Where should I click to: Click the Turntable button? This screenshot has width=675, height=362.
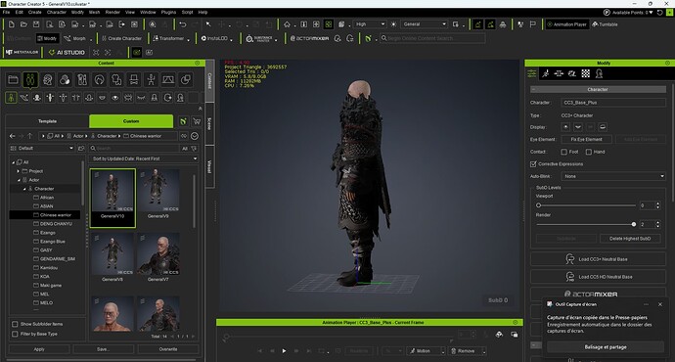coord(605,24)
